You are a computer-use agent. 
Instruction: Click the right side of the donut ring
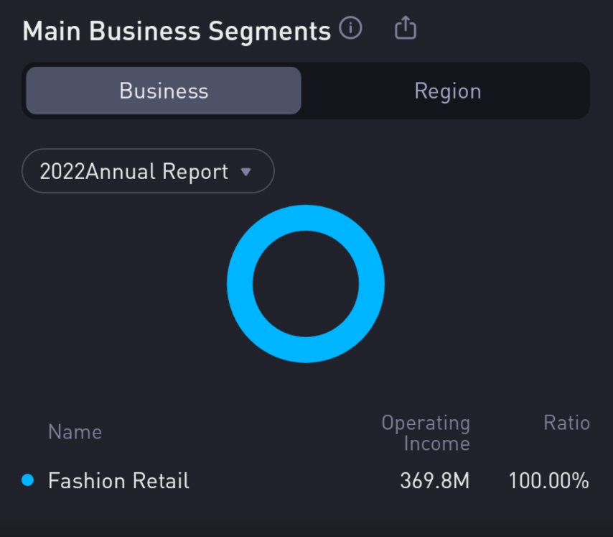pos(372,284)
